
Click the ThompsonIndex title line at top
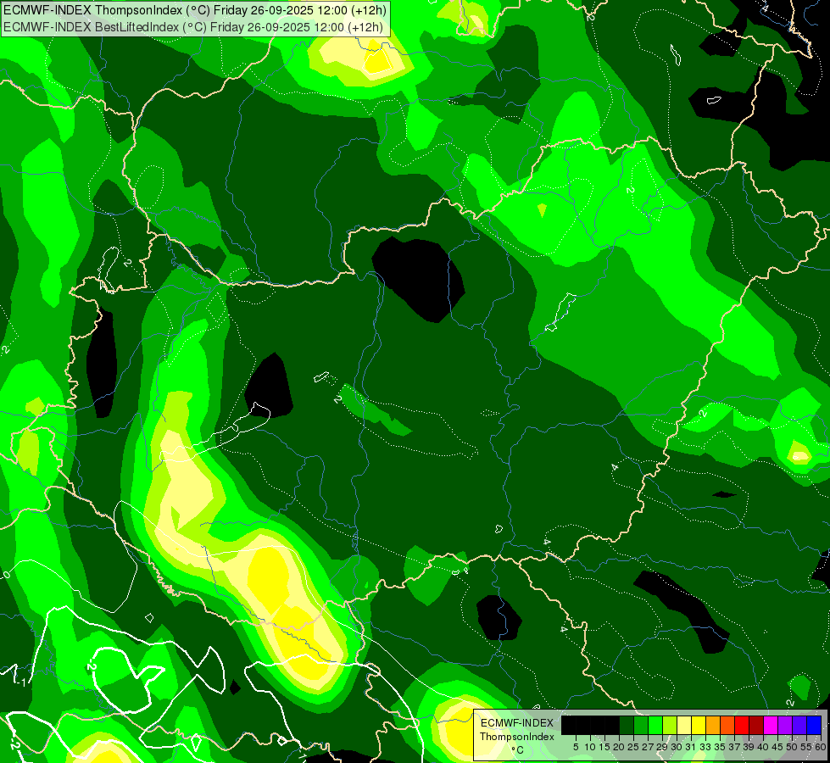tap(195, 10)
